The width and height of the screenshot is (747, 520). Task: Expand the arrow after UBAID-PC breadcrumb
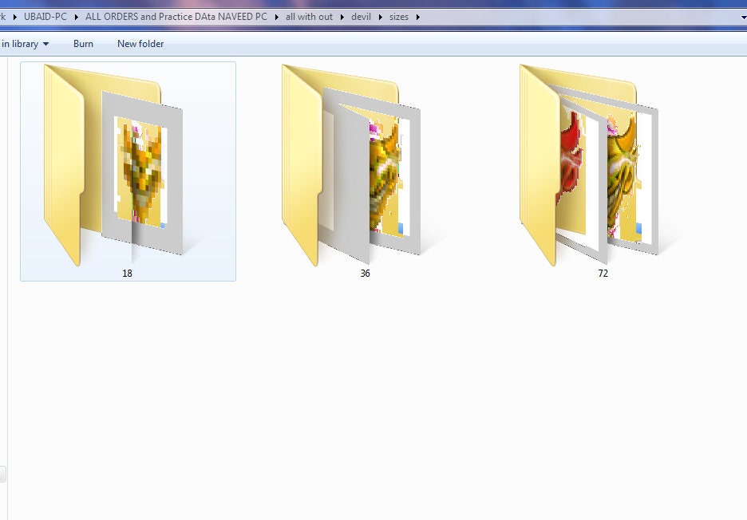[77, 17]
